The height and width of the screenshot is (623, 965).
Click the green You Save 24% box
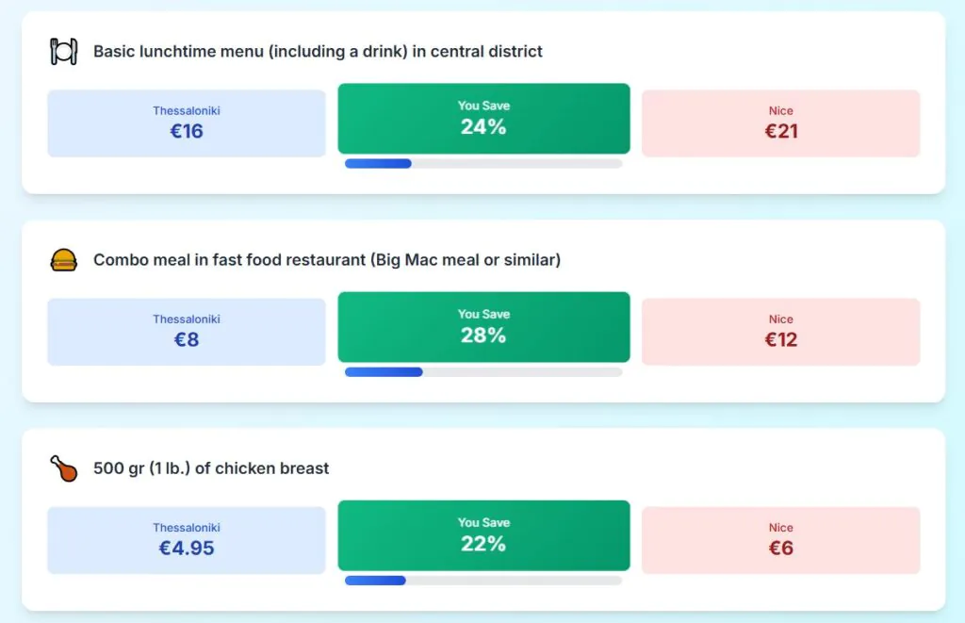[483, 119]
